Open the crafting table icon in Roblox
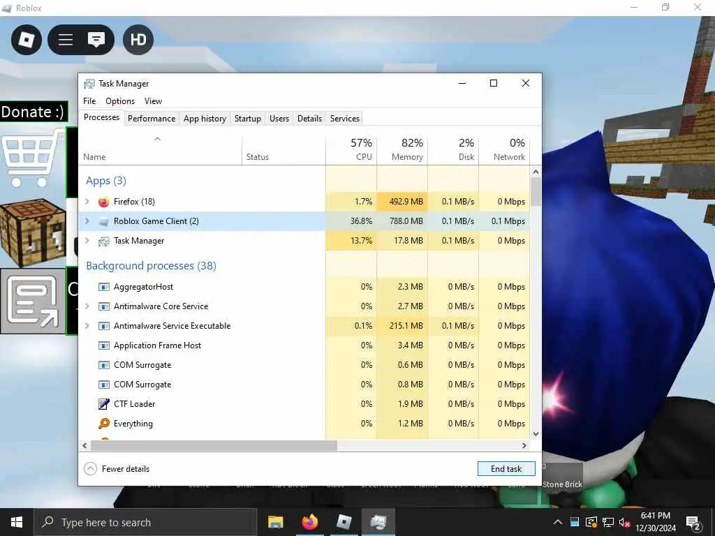The image size is (715, 536). [x=33, y=232]
